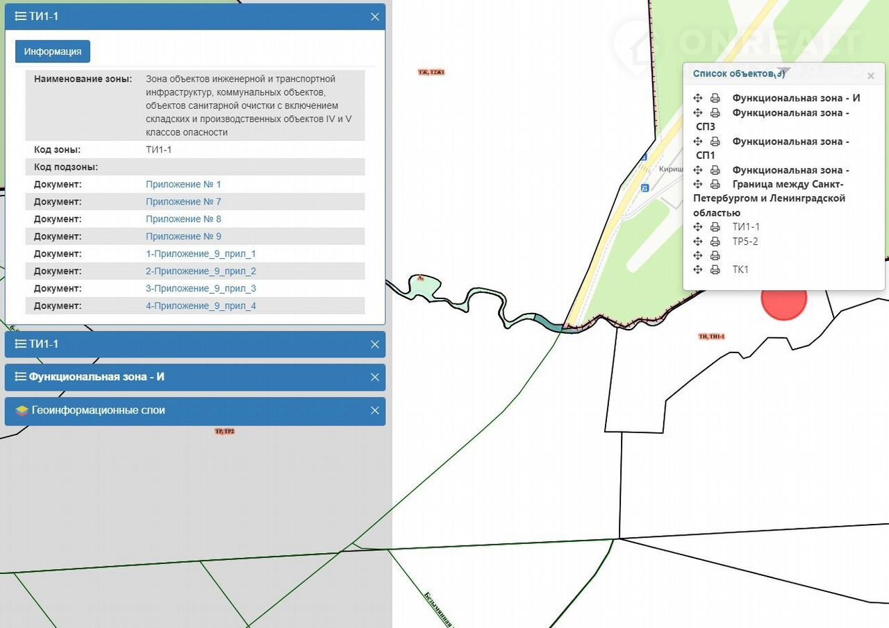The image size is (889, 628).
Task: Click print icon for Функциональная зона - И
Action: pos(715,99)
